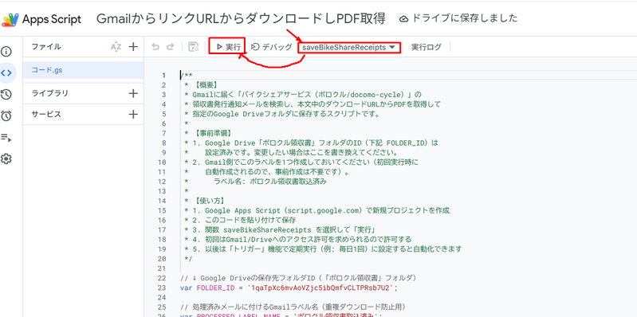This screenshot has width=637, height=317.
Task: Open the Triggers alarm clock icon
Action: [x=6, y=116]
